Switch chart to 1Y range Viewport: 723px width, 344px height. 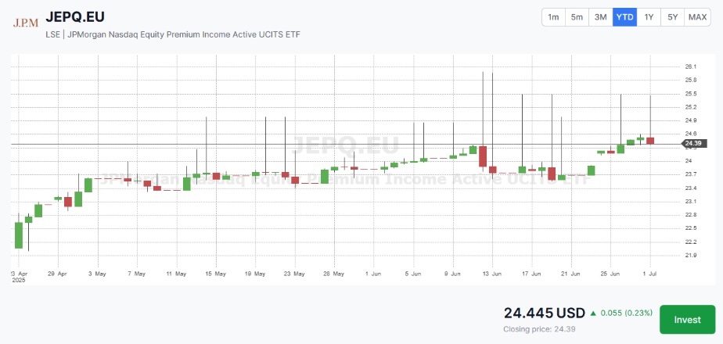point(649,17)
